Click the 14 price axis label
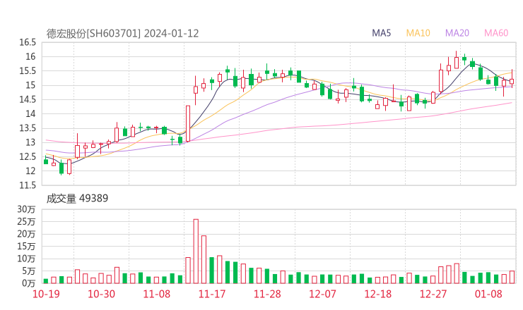 [30, 113]
